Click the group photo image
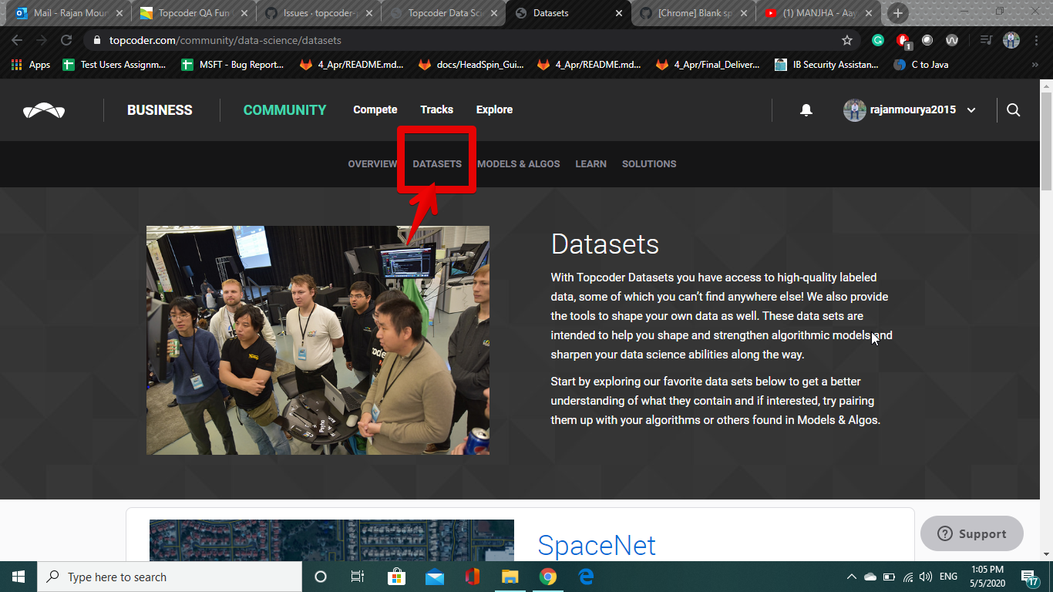Screen dimensions: 1053x592 pyautogui.click(x=318, y=340)
